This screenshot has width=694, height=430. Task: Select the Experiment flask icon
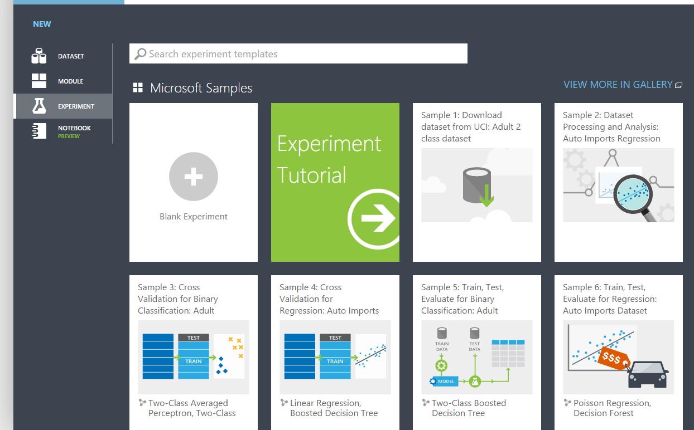click(39, 106)
